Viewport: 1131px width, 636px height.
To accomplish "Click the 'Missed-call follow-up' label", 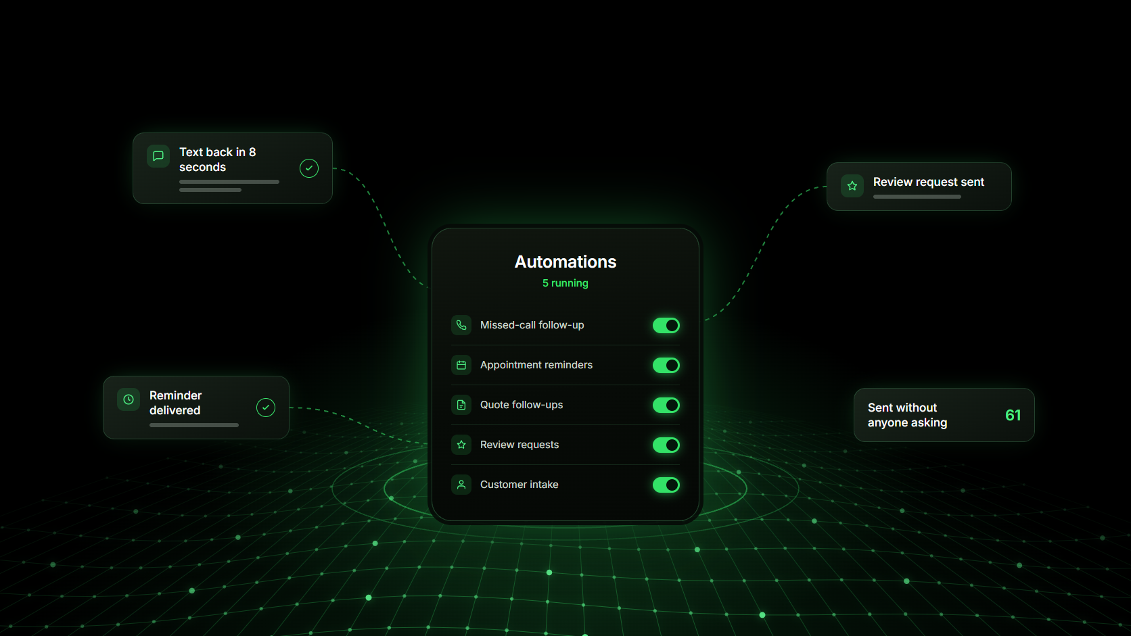I will tap(532, 325).
